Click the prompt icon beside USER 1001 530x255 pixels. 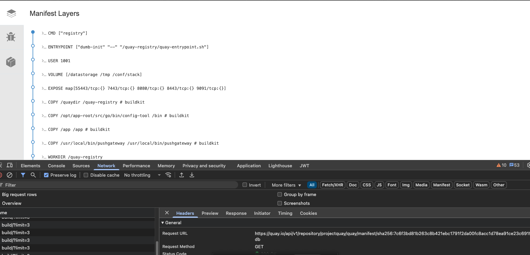click(44, 61)
